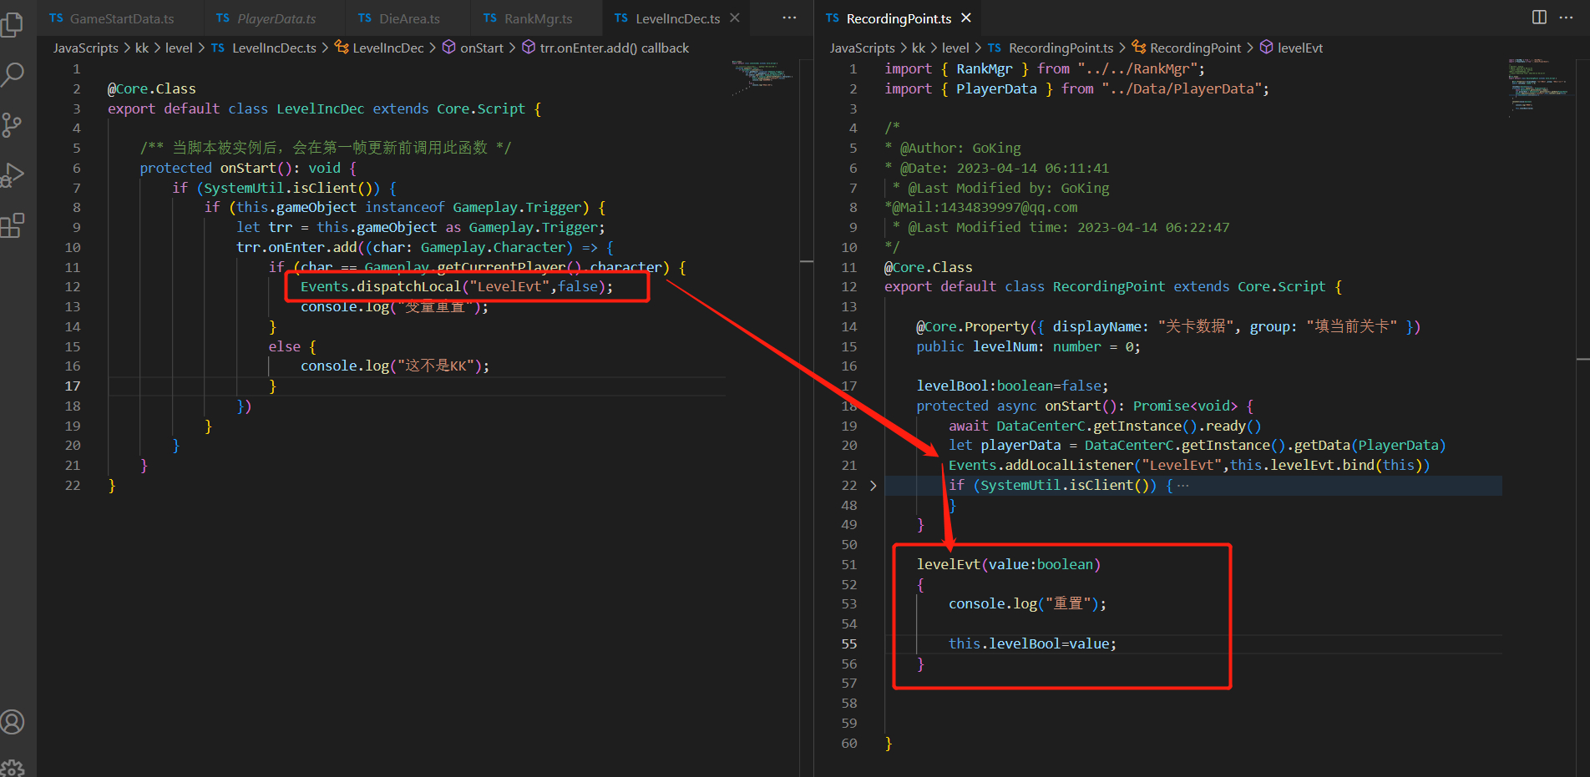Viewport: 1590px width, 777px height.
Task: Click export default class LevelIncDec line
Action: coord(324,109)
